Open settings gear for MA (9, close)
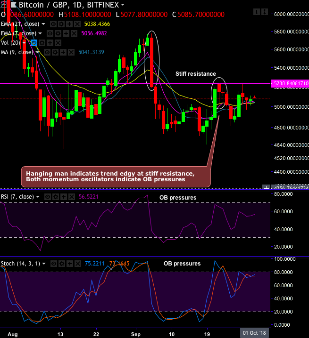This screenshot has width=309, height=338. coord(55,52)
